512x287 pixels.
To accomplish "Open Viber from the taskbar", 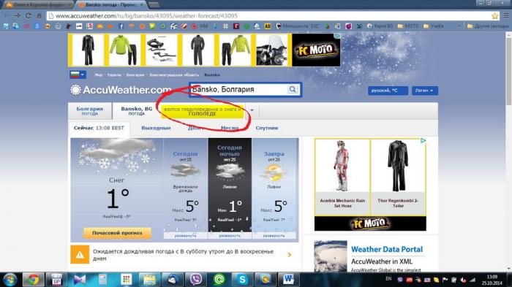I will (196, 280).
